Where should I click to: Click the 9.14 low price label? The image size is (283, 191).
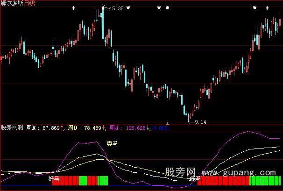click(x=200, y=122)
